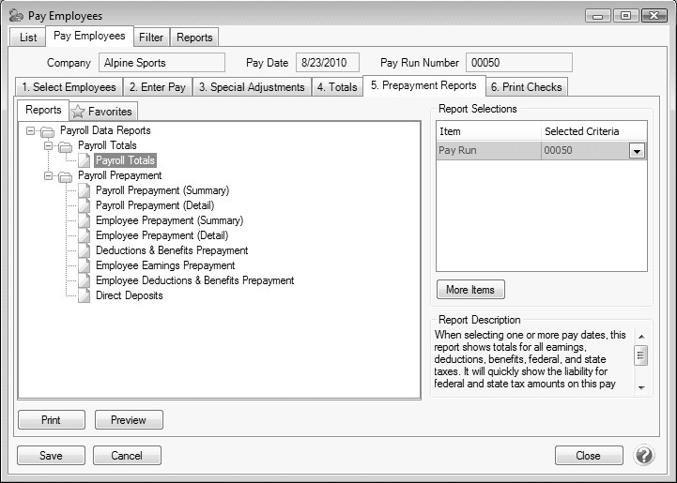Image resolution: width=677 pixels, height=483 pixels.
Task: Click the Favorites star icon tab
Action: pyautogui.click(x=79, y=112)
